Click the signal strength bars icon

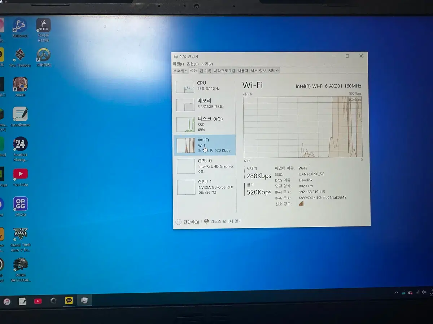pyautogui.click(x=301, y=203)
